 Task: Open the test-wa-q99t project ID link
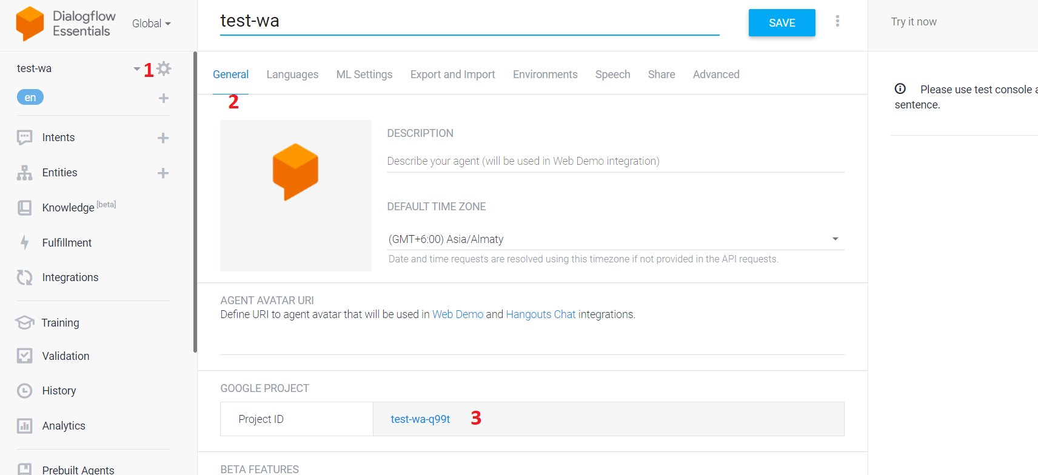(420, 419)
